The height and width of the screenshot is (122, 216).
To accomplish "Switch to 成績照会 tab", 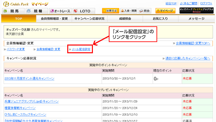I will [x=125, y=19].
